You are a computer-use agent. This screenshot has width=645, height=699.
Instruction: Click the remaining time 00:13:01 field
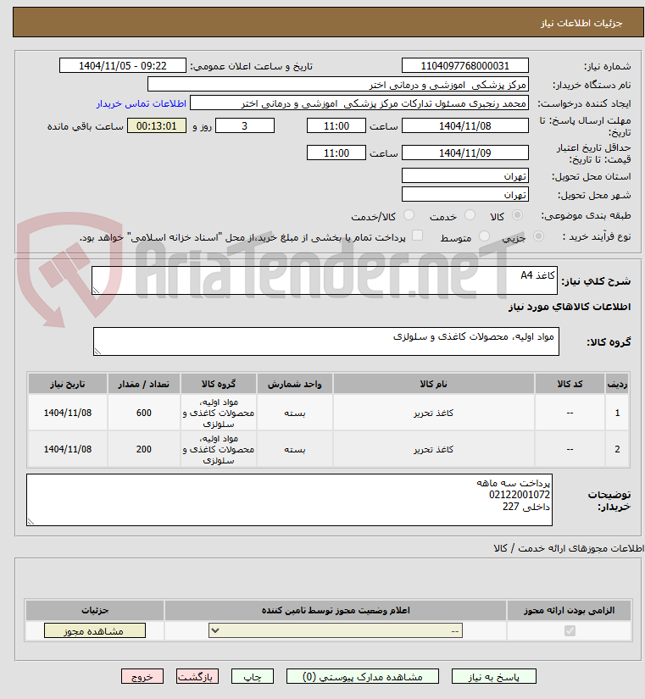(x=157, y=125)
